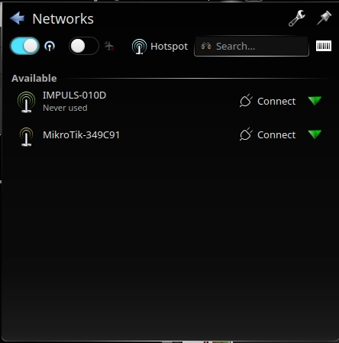
Task: Click the IMPULS-010D signal strength icon
Action: click(26, 102)
